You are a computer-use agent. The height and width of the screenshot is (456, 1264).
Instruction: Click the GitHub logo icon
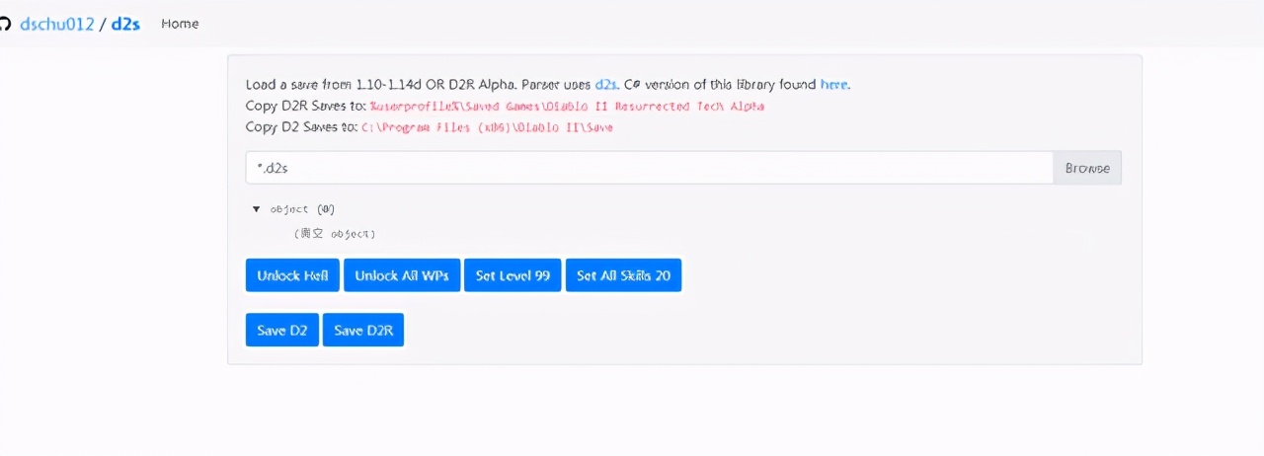point(4,23)
